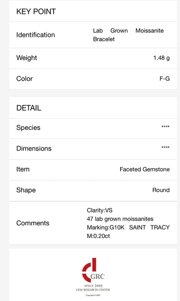180x301 pixels.
Task: Select the DETAIL section header
Action: tap(29, 108)
